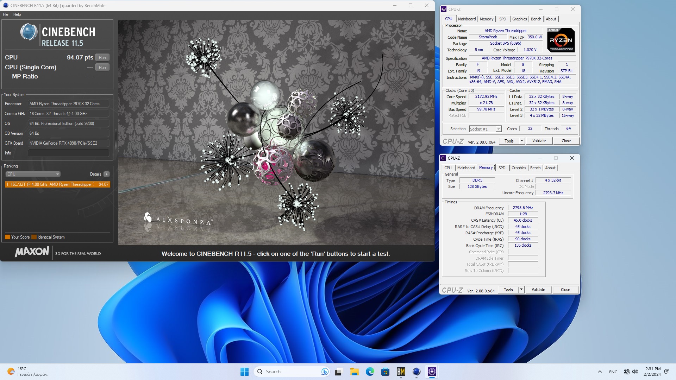The width and height of the screenshot is (676, 380).
Task: Open volume control from system tray
Action: click(635, 372)
